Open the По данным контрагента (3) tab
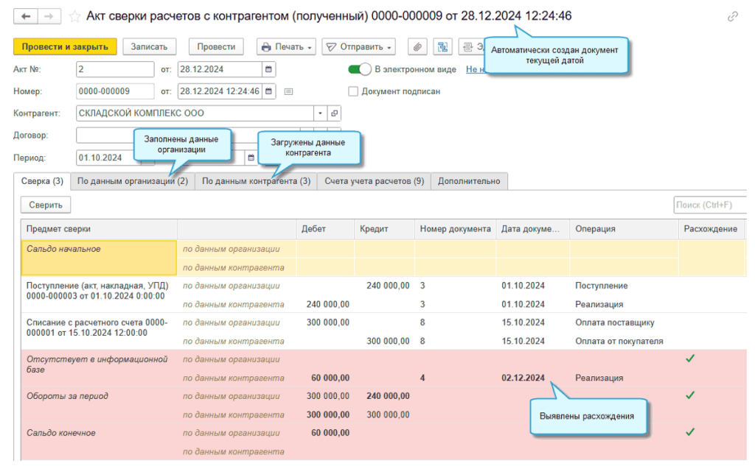 point(256,181)
